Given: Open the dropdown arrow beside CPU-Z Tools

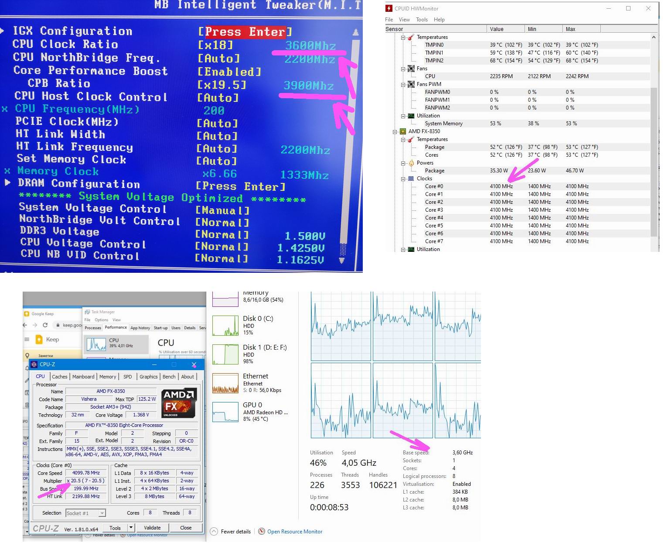Looking at the screenshot, I should pos(130,528).
